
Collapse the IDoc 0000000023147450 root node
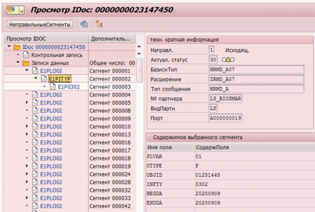pos(10,47)
